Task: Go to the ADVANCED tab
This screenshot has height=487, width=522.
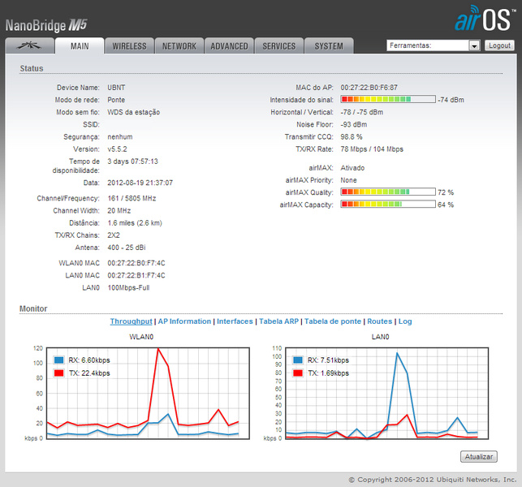Action: pos(229,45)
